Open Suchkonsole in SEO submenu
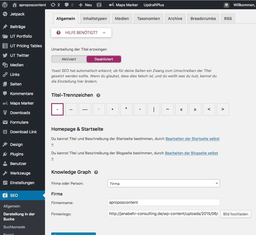The height and width of the screenshot is (235, 256). (14, 227)
